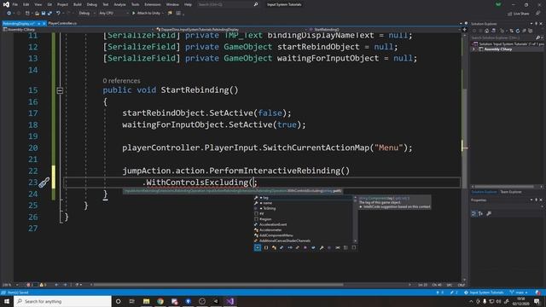The image size is (546, 307).
Task: Select '#region' in the IntelliSense list
Action: (x=303, y=219)
